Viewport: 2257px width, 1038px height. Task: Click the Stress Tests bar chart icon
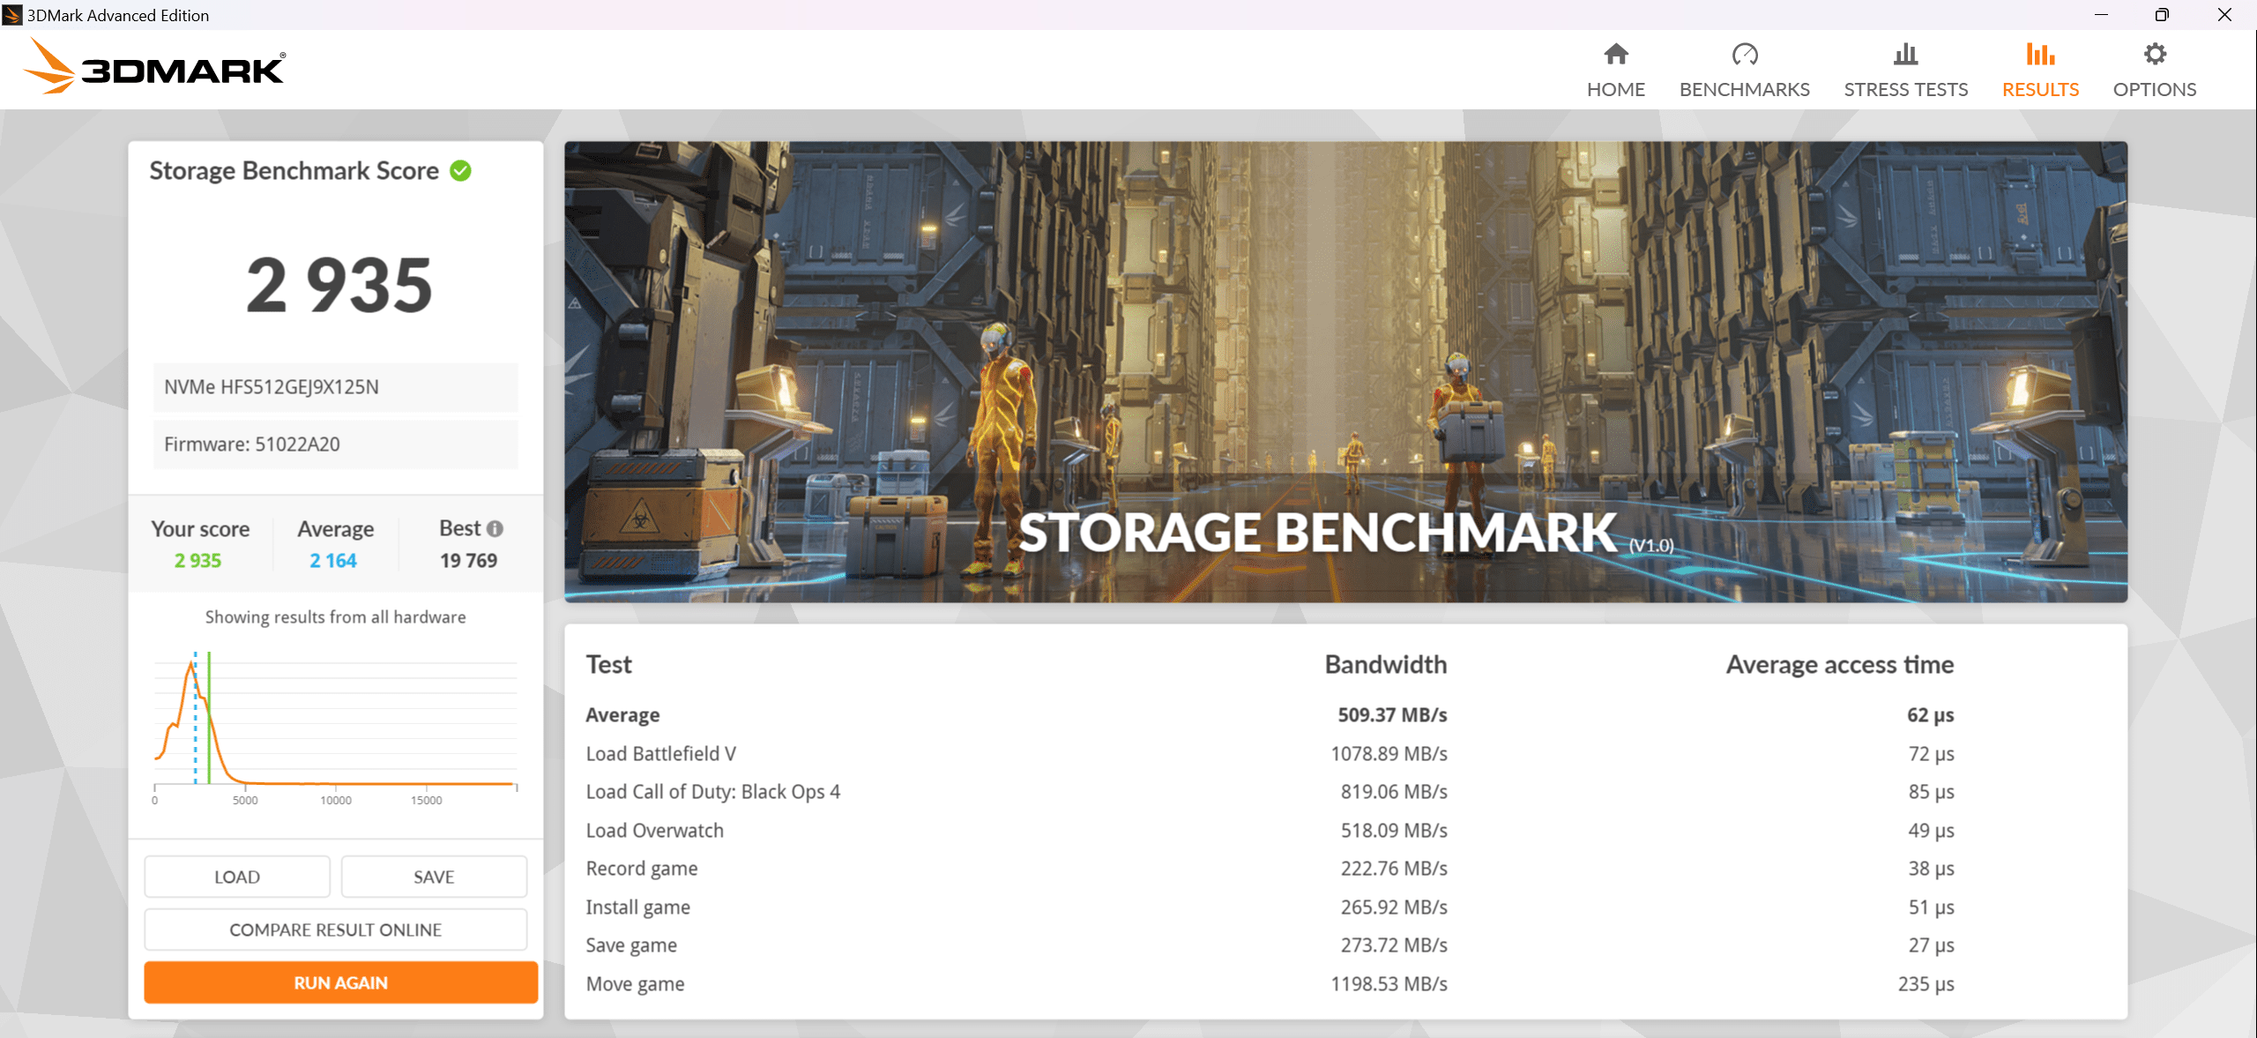coord(1905,55)
